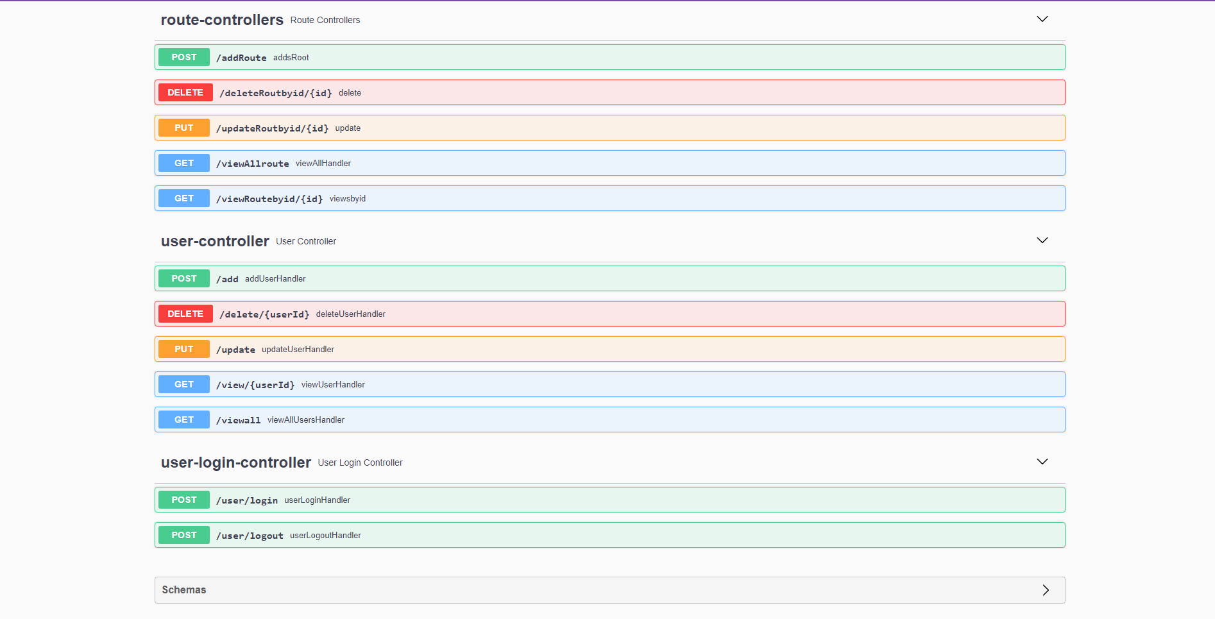1215x619 pixels.
Task: Open the POST /addRoute endpoint
Action: [609, 57]
